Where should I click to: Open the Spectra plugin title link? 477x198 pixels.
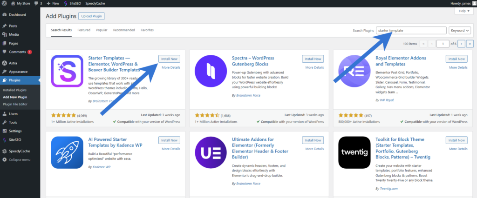pyautogui.click(x=253, y=61)
